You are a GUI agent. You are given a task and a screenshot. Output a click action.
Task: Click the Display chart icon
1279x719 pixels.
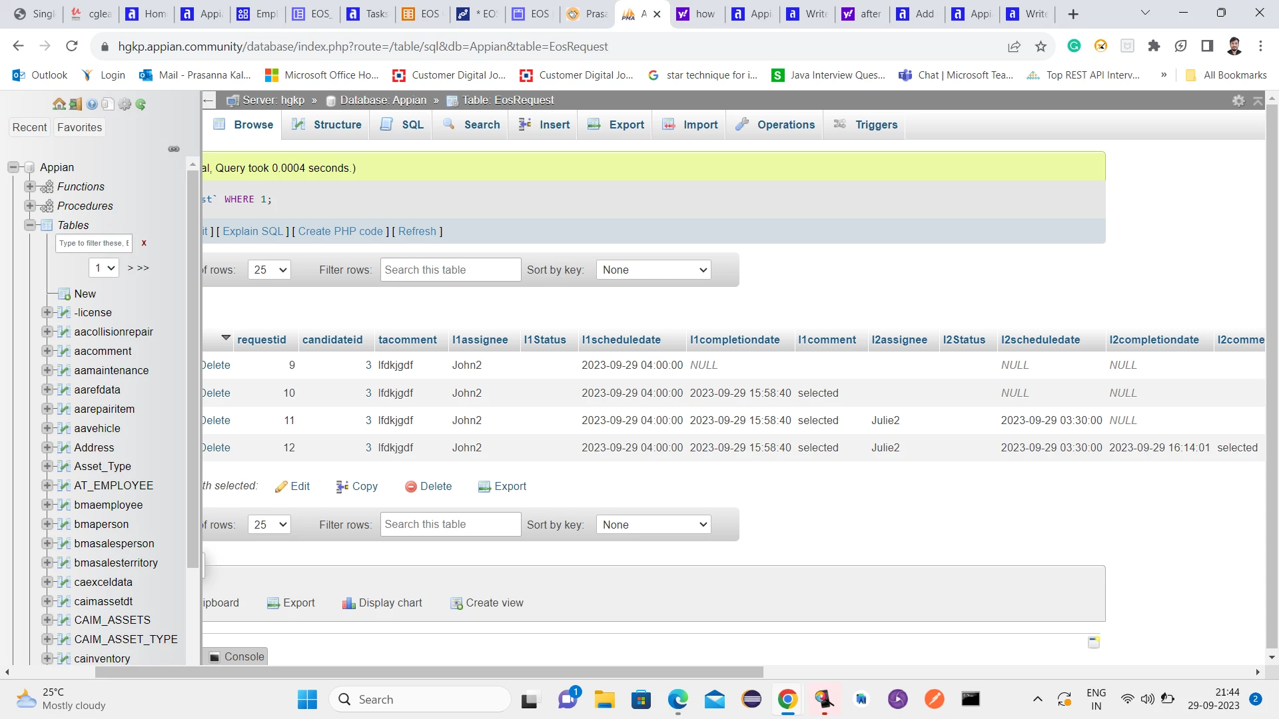pyautogui.click(x=348, y=603)
